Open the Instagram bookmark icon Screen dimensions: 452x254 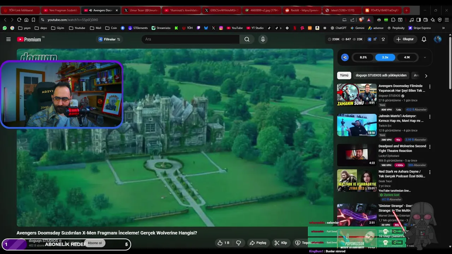[x=221, y=28]
